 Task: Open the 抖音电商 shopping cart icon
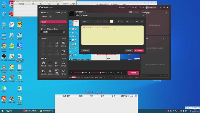(63, 72)
